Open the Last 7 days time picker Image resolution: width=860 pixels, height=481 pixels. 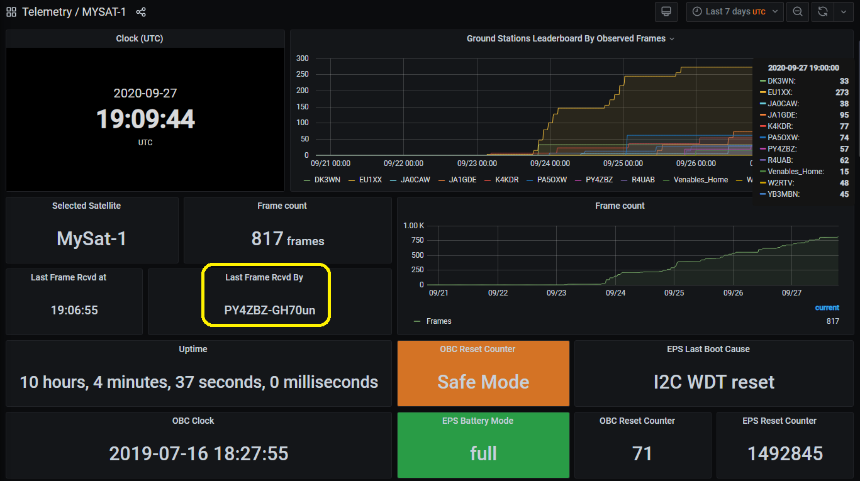point(735,11)
